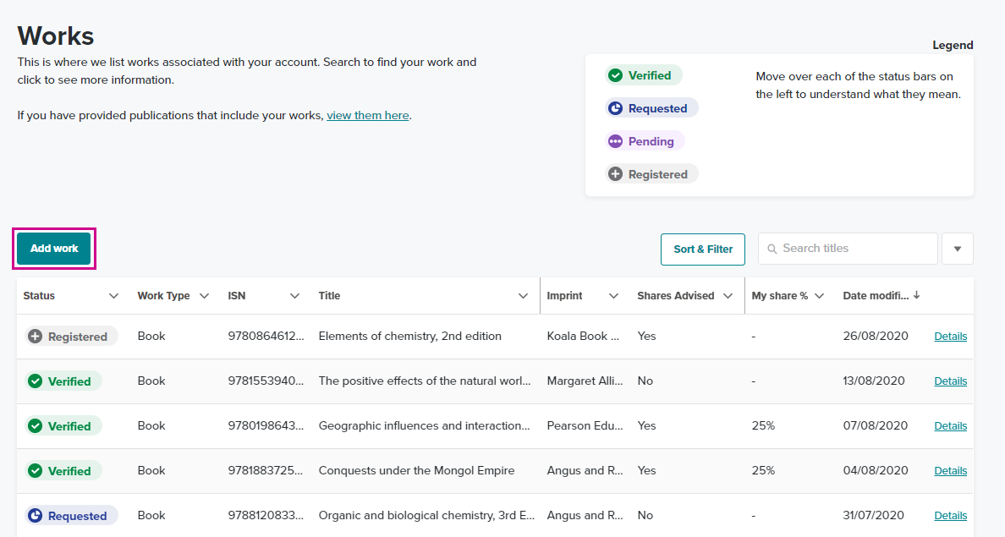Expand the ISN column chevron
Image resolution: width=1005 pixels, height=537 pixels.
(x=294, y=296)
